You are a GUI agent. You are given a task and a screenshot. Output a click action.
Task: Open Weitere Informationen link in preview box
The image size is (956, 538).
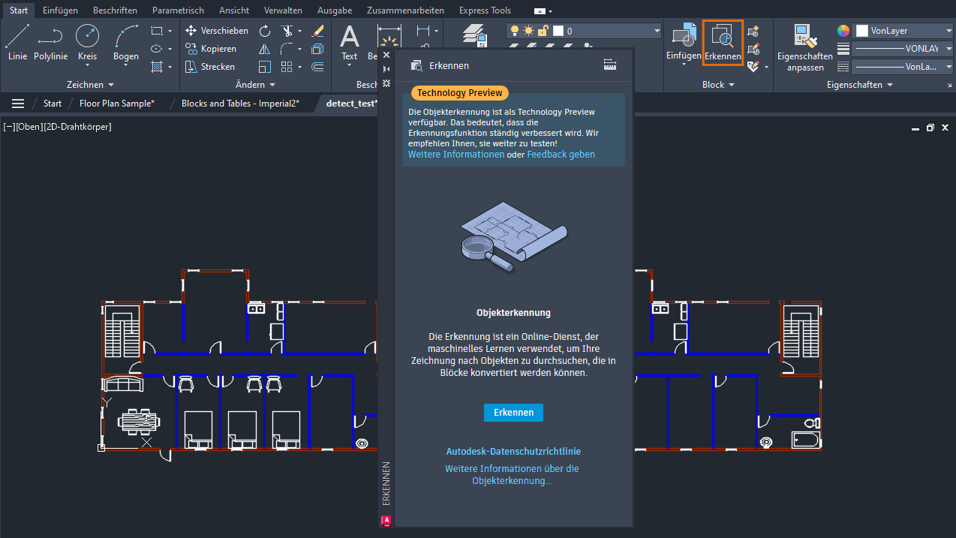456,155
